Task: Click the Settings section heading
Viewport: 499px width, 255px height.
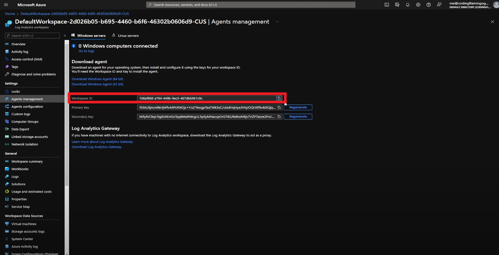Action: click(x=11, y=84)
